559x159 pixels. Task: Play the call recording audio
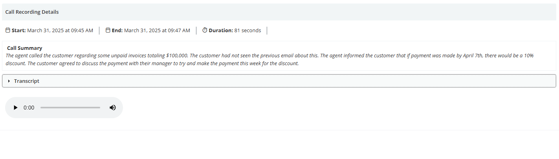pyautogui.click(x=16, y=108)
